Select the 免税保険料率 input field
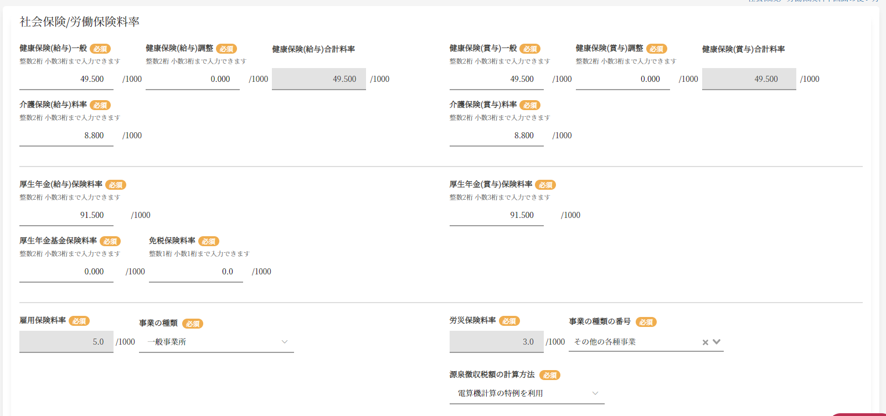Screen dimensions: 886x416 point(195,272)
